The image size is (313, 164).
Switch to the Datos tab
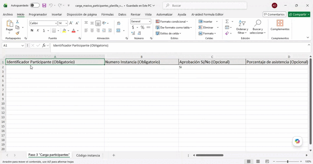(x=122, y=14)
